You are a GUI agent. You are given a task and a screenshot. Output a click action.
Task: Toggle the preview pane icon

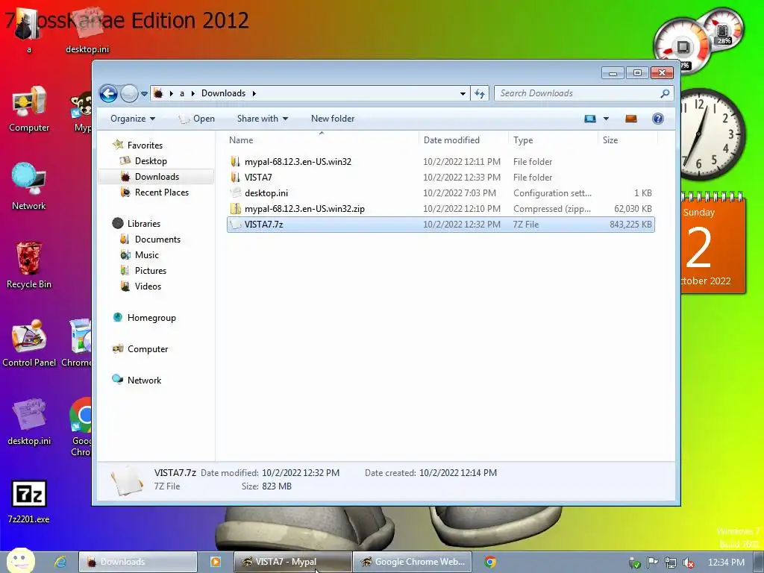point(631,119)
